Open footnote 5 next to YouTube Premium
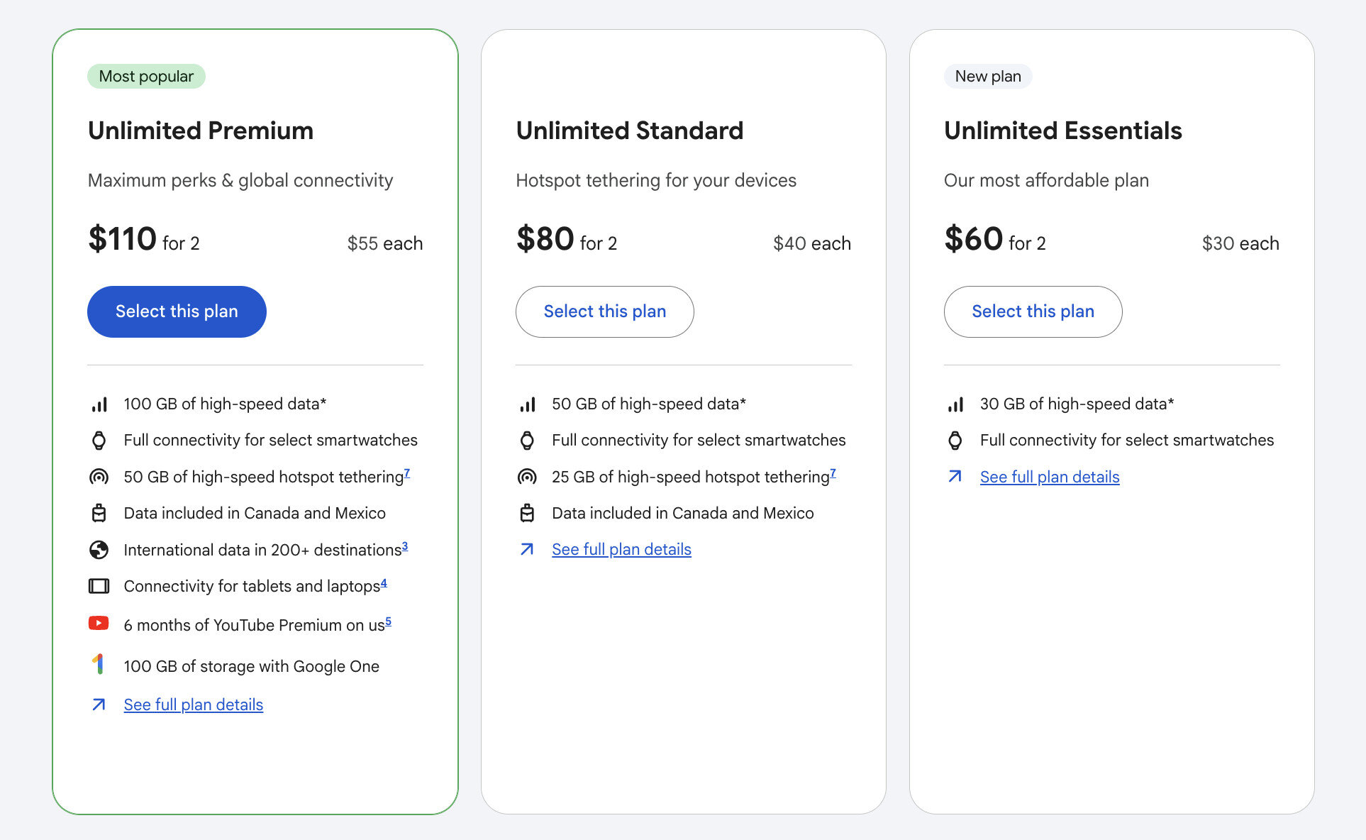 click(388, 621)
